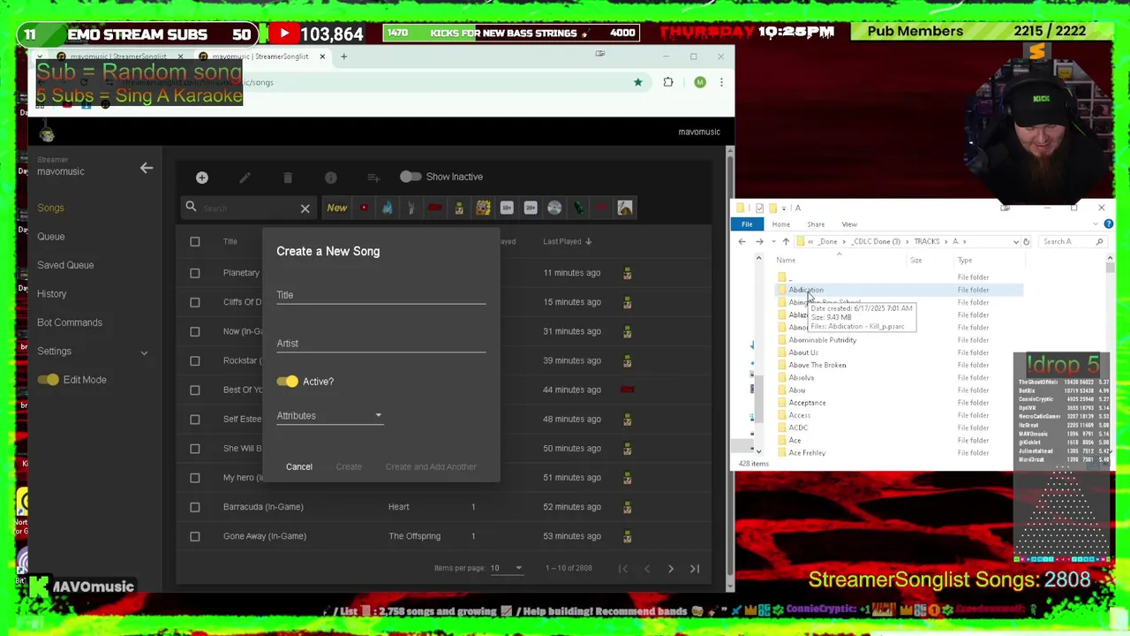Screen dimensions: 1130x636
Task: Clear the song search with the X icon
Action: (305, 208)
